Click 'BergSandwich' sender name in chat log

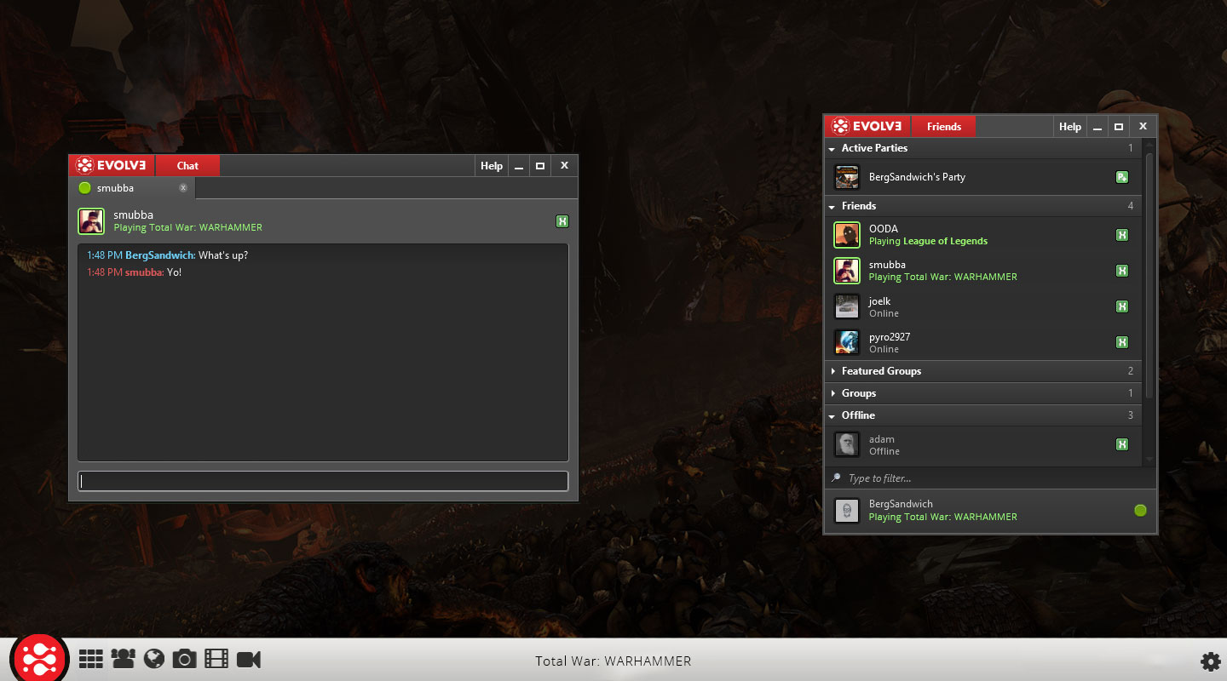[x=160, y=255]
